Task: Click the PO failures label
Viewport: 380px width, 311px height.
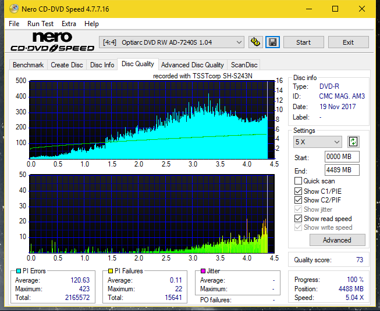Action: [216, 300]
